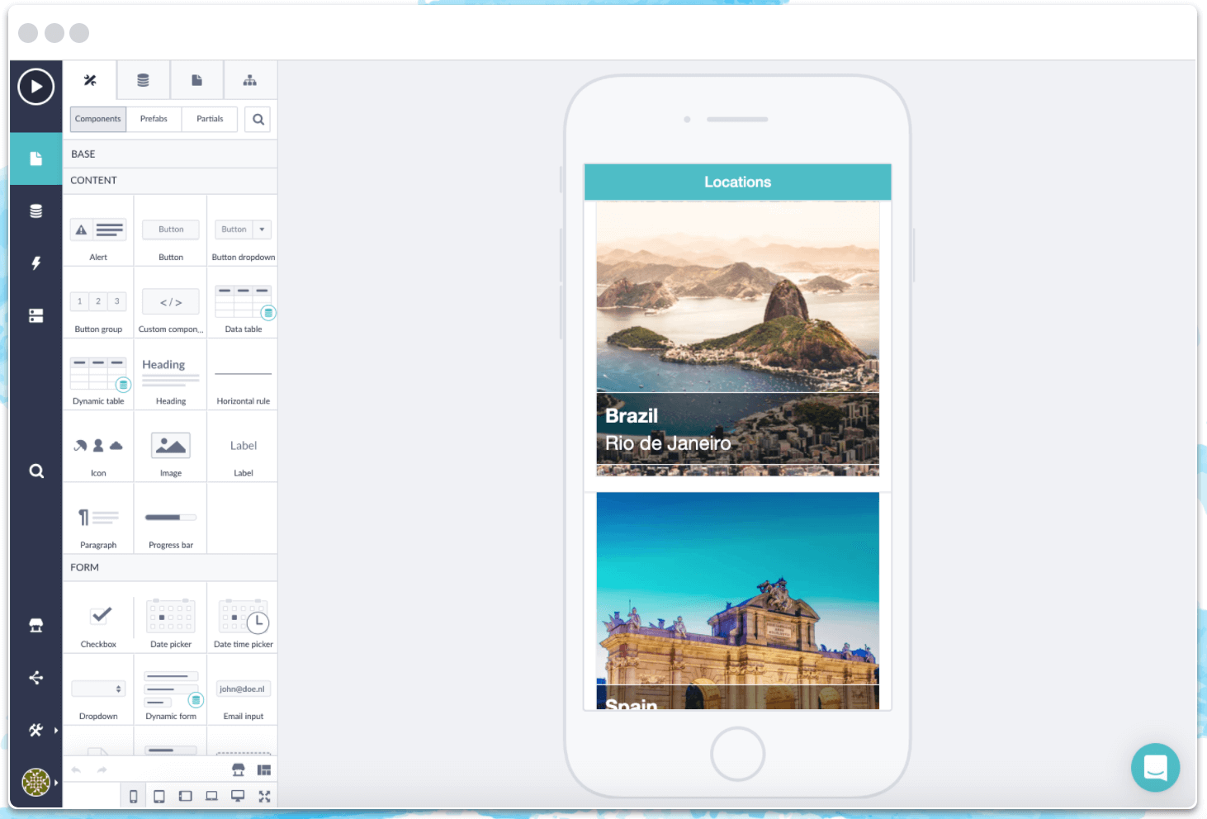Switch to the database stack tab

pos(143,80)
